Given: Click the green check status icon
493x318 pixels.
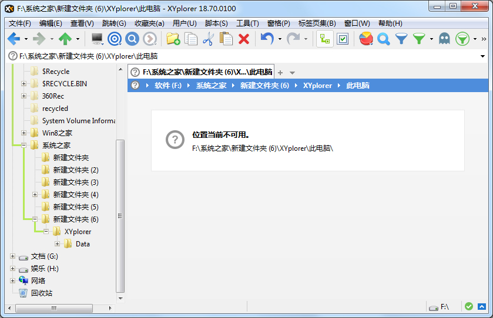Looking at the screenshot, I should (x=469, y=306).
